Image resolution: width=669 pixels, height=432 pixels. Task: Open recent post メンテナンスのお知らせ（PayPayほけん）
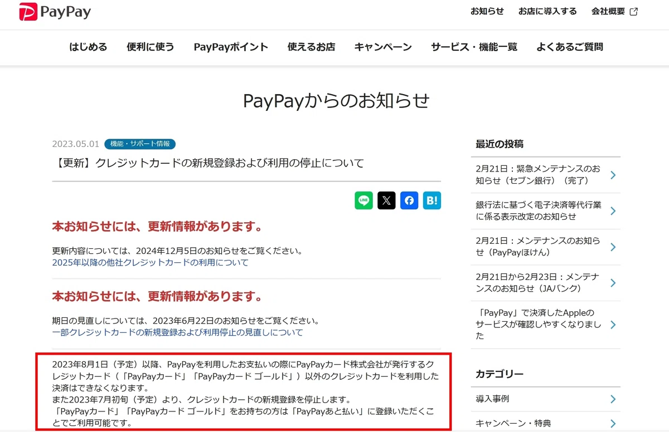click(539, 247)
